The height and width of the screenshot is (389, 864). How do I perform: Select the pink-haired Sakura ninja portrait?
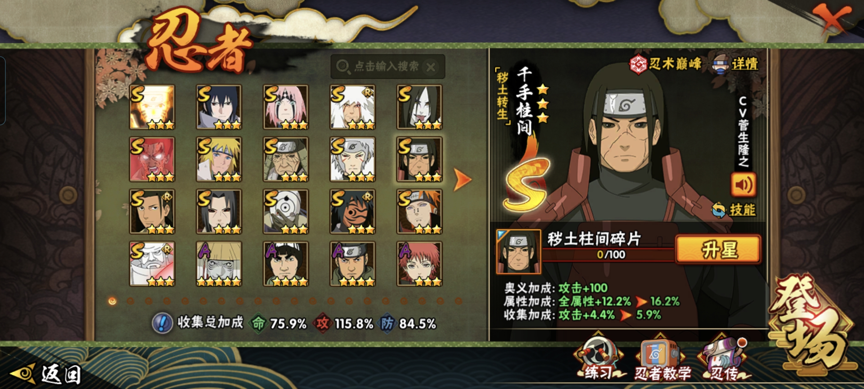(285, 107)
